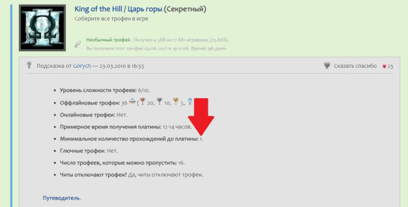Click the Уровень сложности трофеев line
This screenshot has height=207, width=408.
point(105,91)
